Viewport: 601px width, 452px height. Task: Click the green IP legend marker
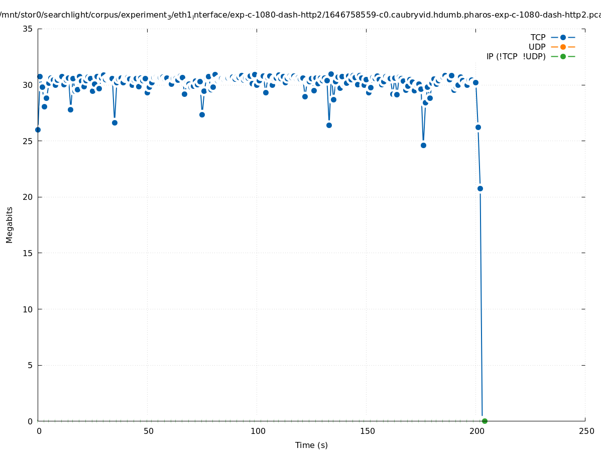(x=563, y=57)
